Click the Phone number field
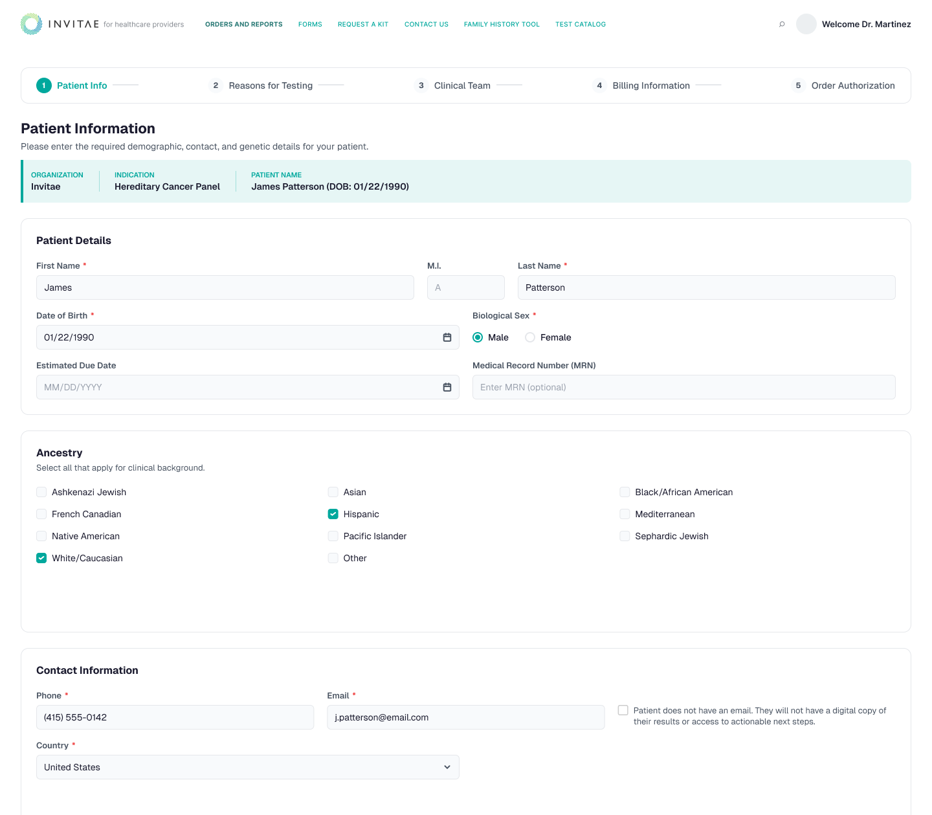This screenshot has width=932, height=815. [x=175, y=717]
